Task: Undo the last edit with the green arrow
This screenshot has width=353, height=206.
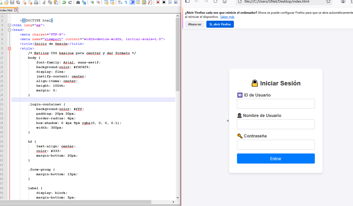Action: point(64,2)
